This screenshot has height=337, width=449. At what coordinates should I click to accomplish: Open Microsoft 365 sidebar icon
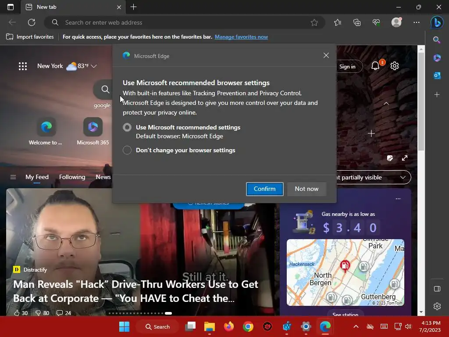(437, 58)
